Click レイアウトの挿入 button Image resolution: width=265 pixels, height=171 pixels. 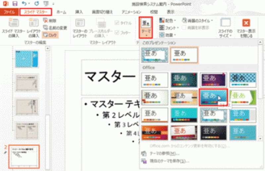click(34, 28)
